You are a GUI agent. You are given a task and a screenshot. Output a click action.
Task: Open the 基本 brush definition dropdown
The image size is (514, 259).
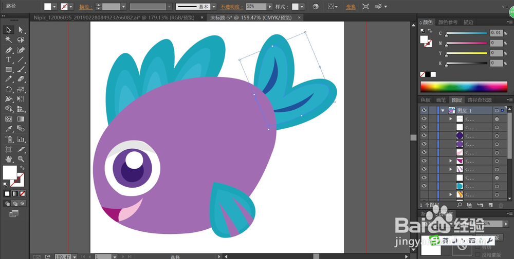[x=215, y=7]
